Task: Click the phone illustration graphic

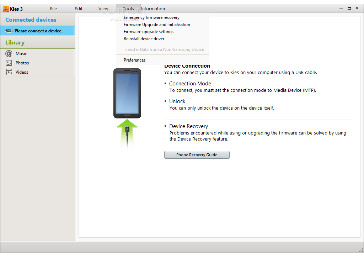Action: (x=127, y=93)
